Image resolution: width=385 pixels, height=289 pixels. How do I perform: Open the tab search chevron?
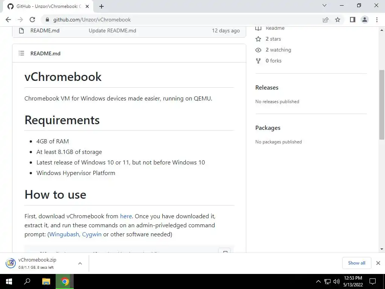[x=324, y=5]
